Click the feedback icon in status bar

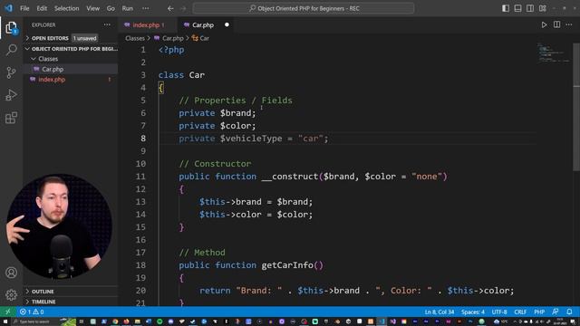point(556,312)
